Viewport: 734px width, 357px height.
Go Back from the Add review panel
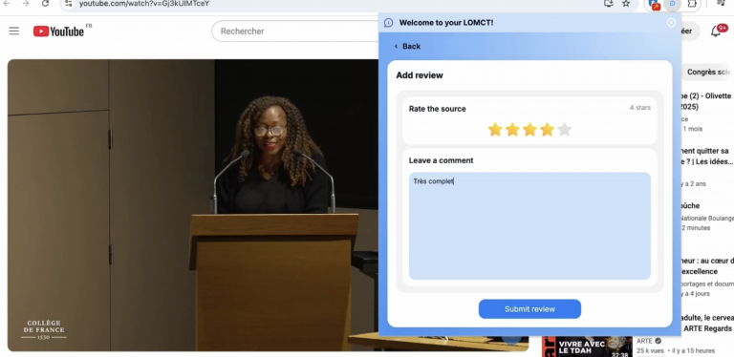tap(407, 46)
